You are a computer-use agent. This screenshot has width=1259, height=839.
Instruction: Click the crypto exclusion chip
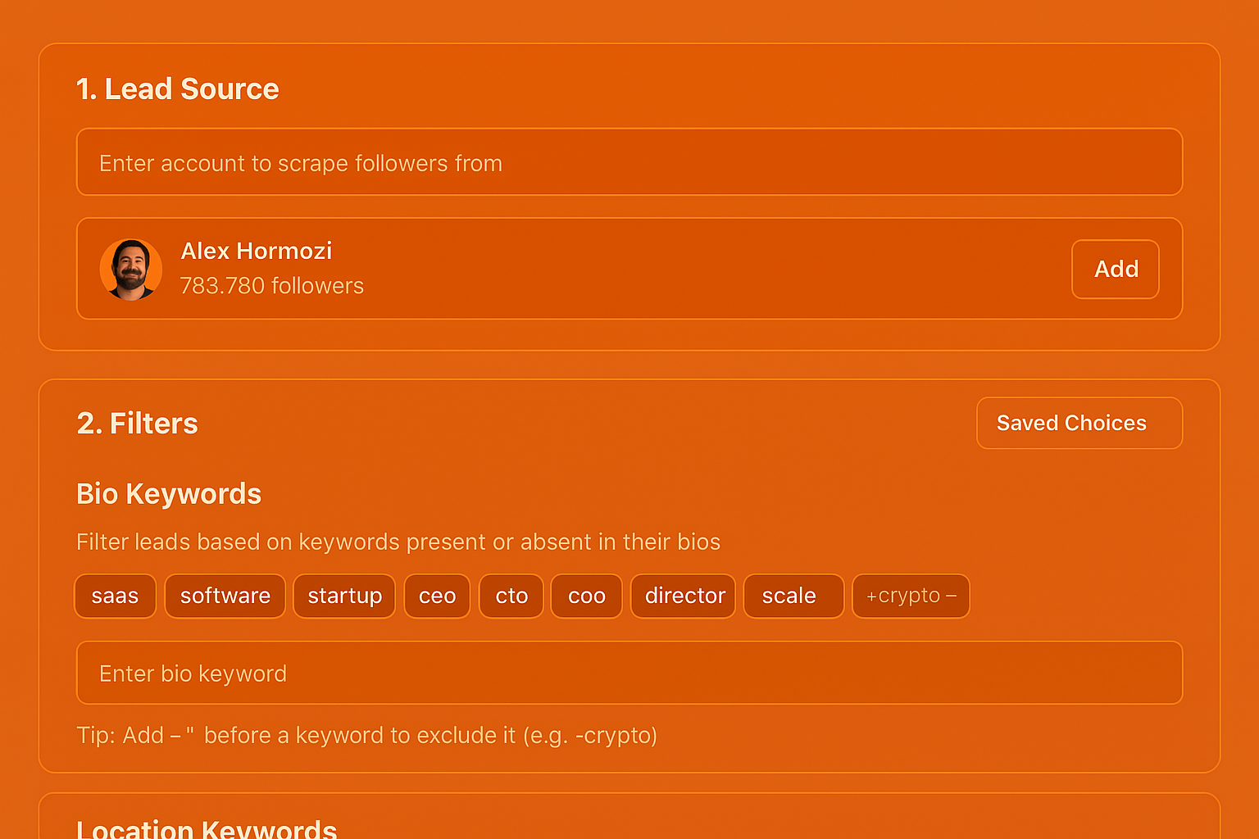pyautogui.click(x=911, y=596)
